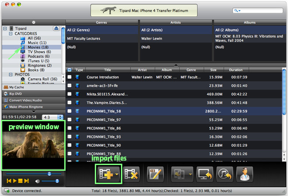The height and width of the screenshot is (196, 288).
Task: Click the export to computer monitor icon
Action: click(x=205, y=174)
